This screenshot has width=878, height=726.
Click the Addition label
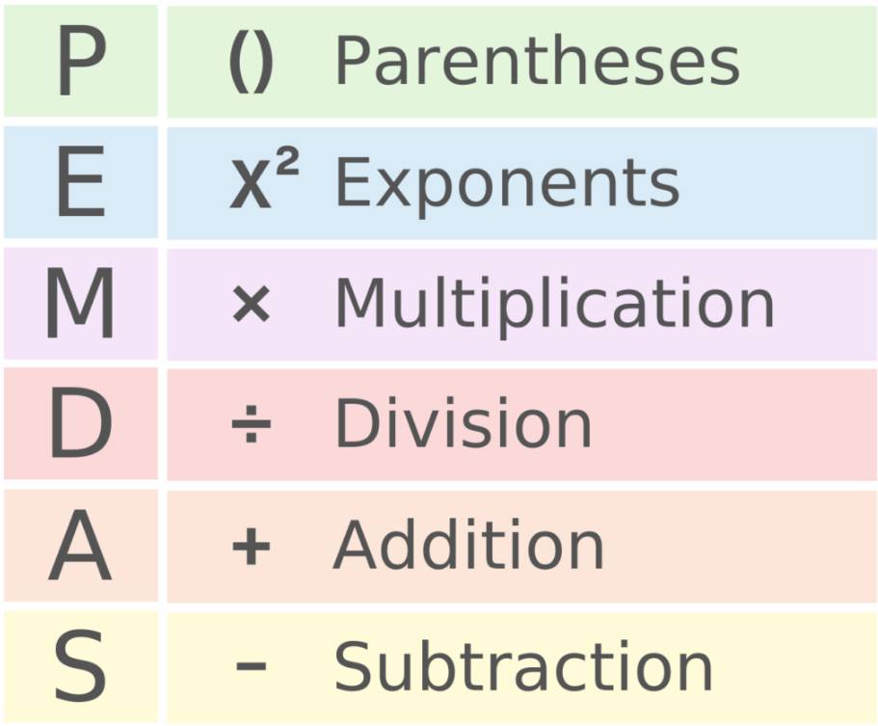tap(468, 544)
